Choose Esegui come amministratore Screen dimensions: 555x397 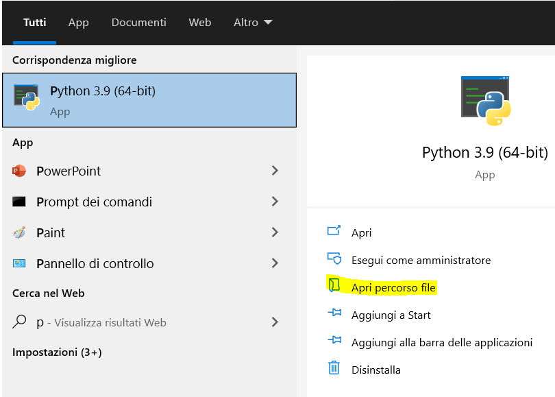click(x=423, y=260)
